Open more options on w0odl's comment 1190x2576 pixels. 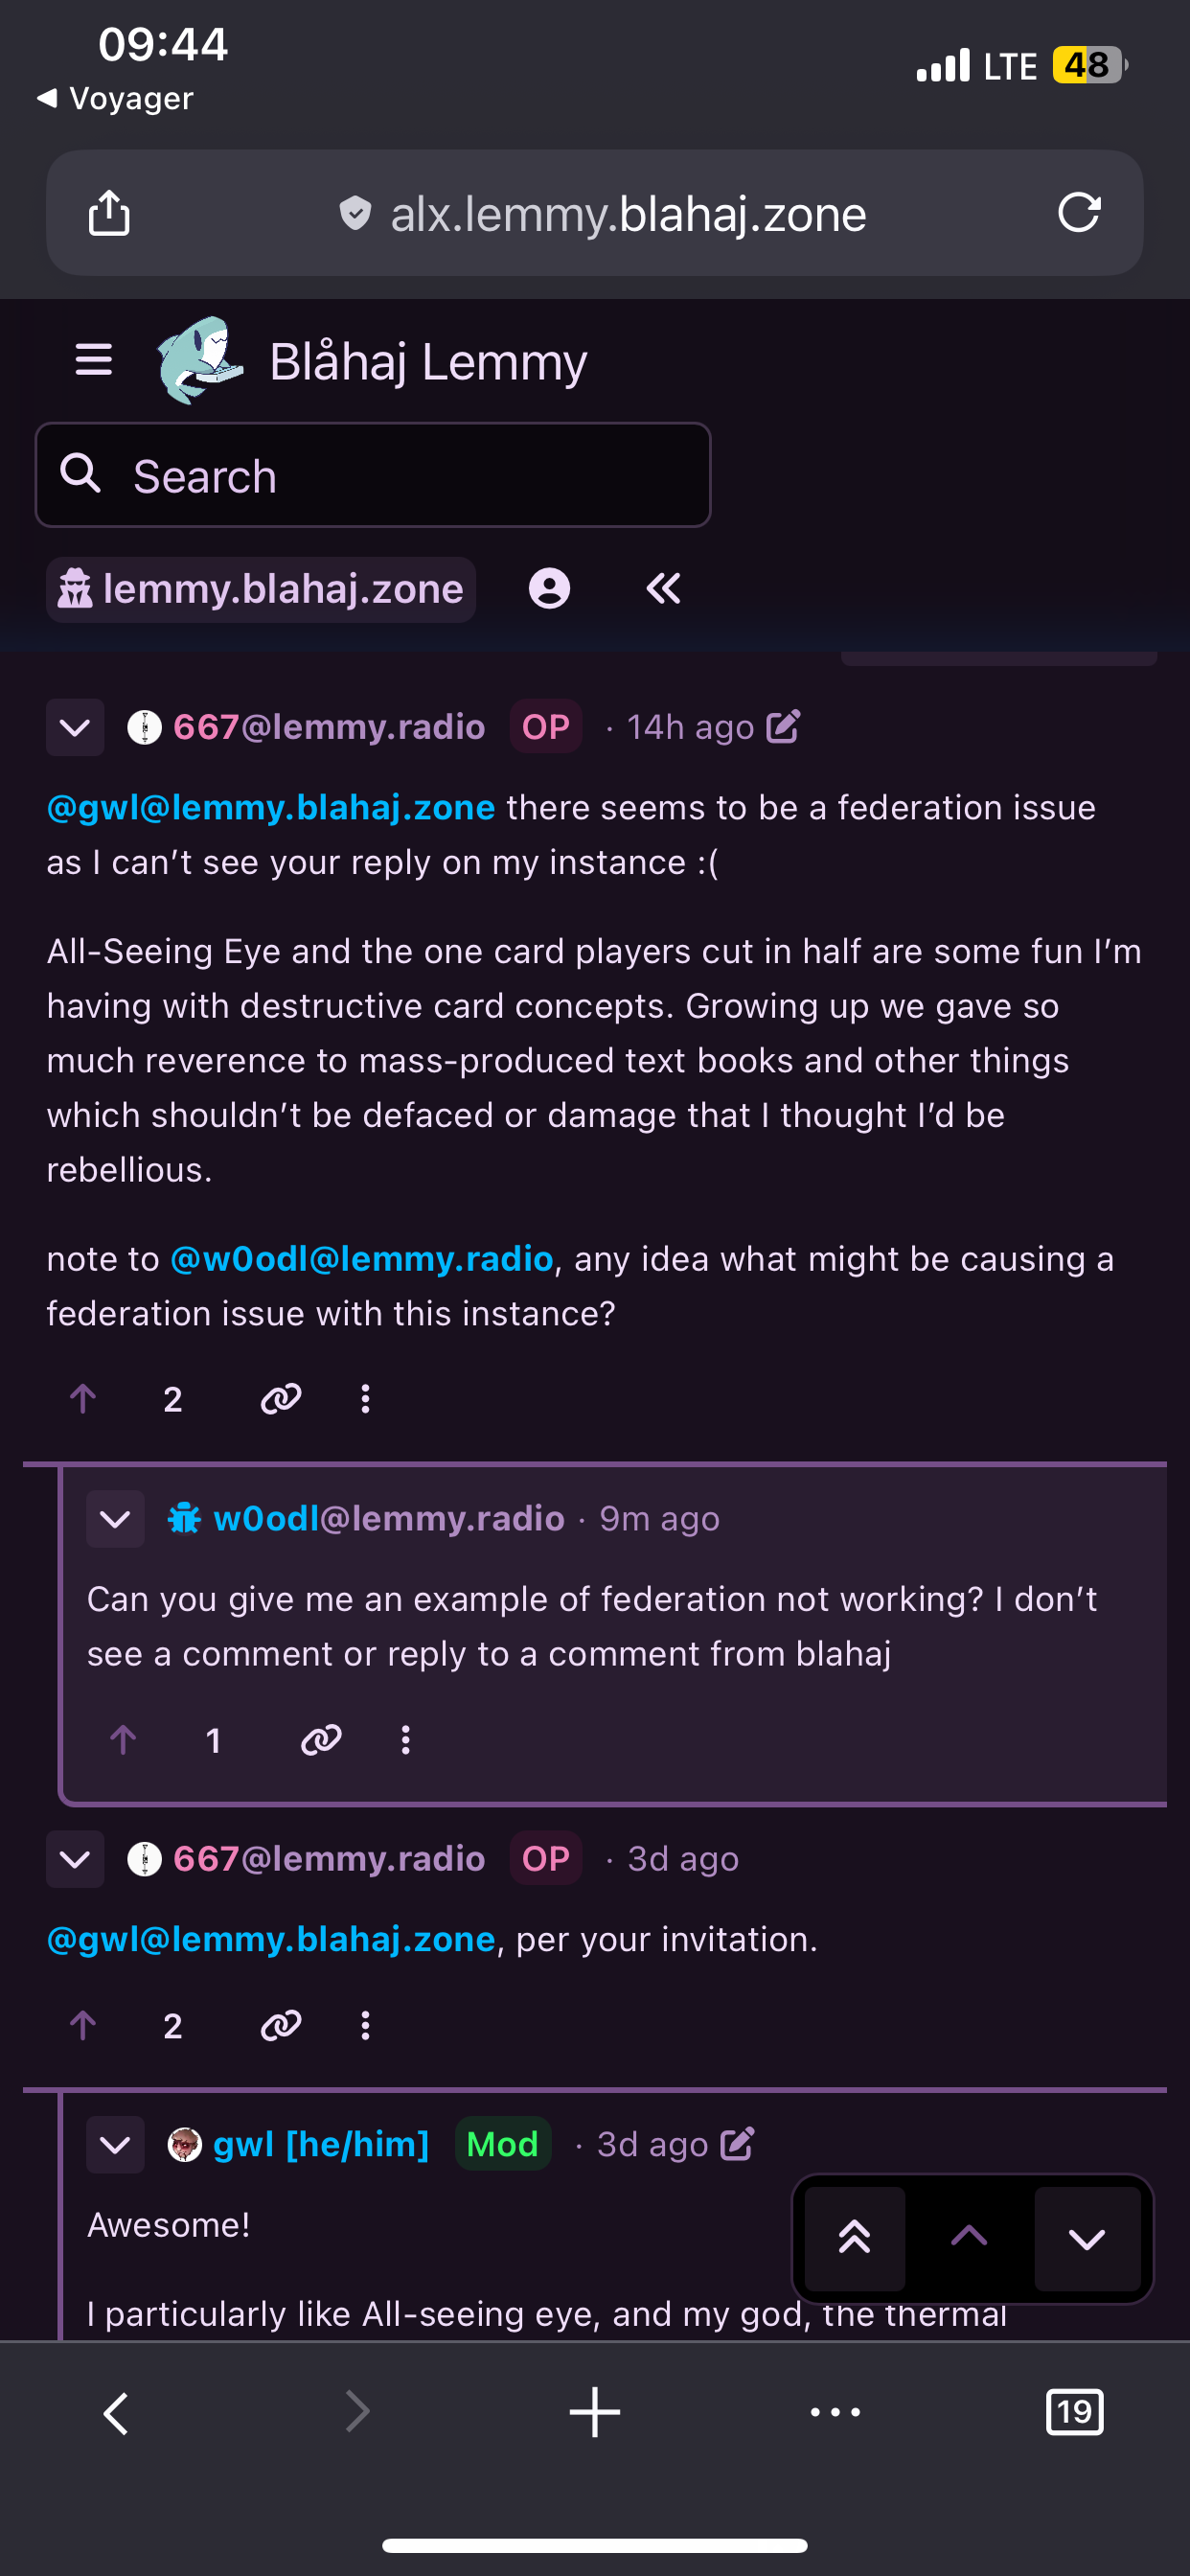(405, 1740)
